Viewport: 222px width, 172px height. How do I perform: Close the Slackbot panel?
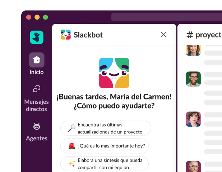[163, 35]
